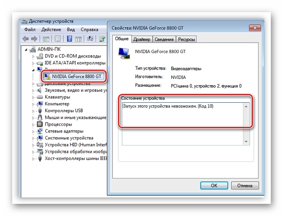Screen dimensions: 283x216
Task: Collapse the Видеоадаптеры tree node
Action: click(33, 70)
